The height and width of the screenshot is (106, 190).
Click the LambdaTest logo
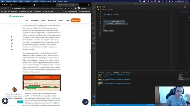pyautogui.click(x=16, y=16)
